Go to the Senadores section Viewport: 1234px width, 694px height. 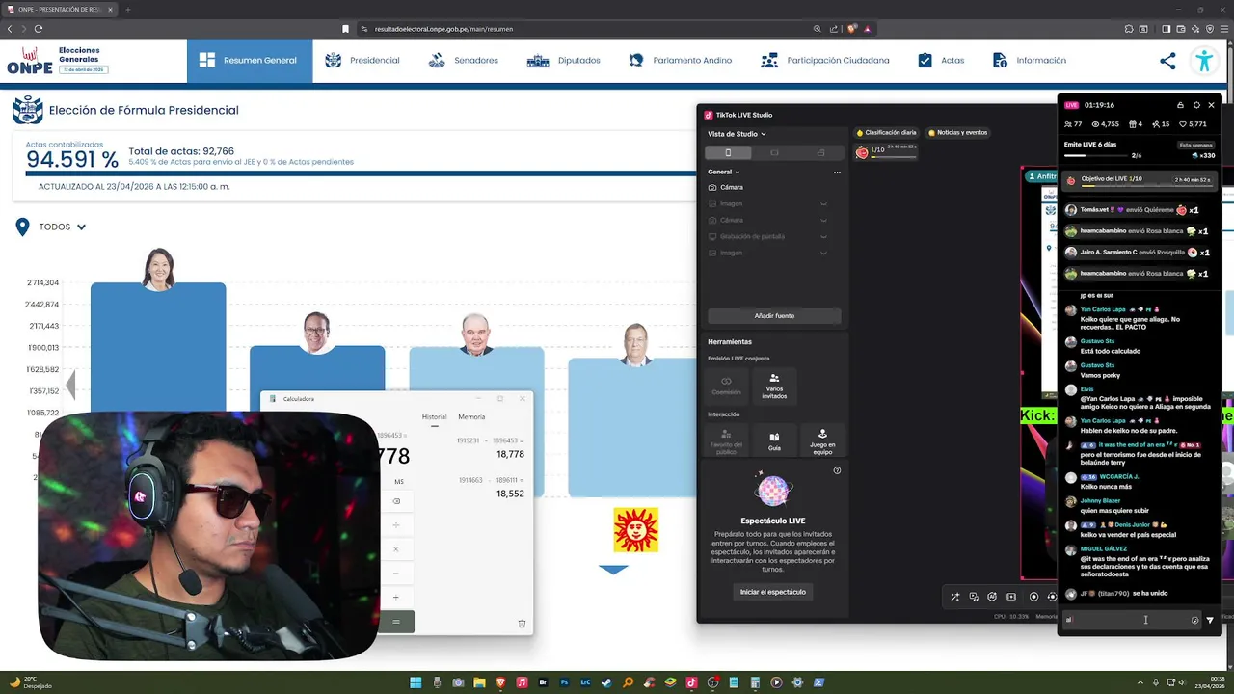point(464,60)
